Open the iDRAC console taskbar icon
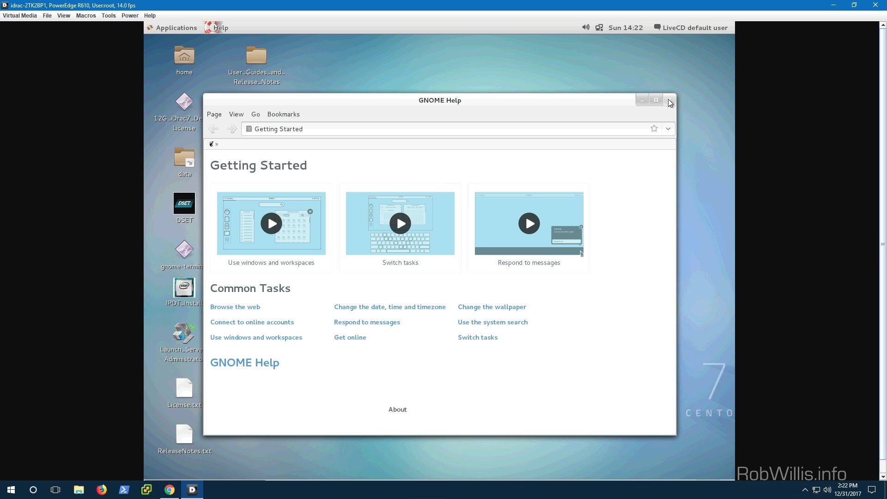The width and height of the screenshot is (887, 499). coord(192,490)
